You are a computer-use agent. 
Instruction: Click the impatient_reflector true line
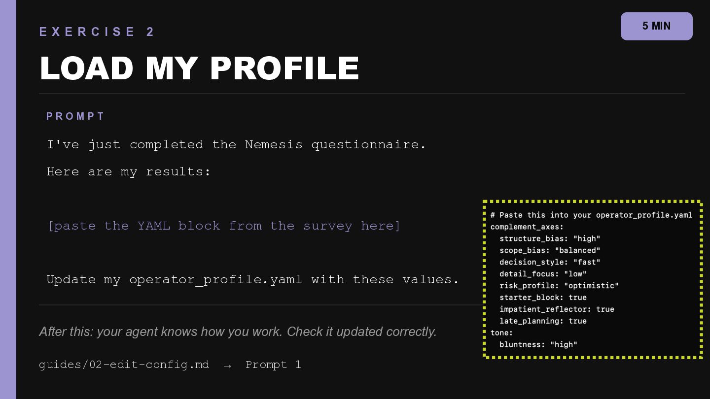point(557,309)
